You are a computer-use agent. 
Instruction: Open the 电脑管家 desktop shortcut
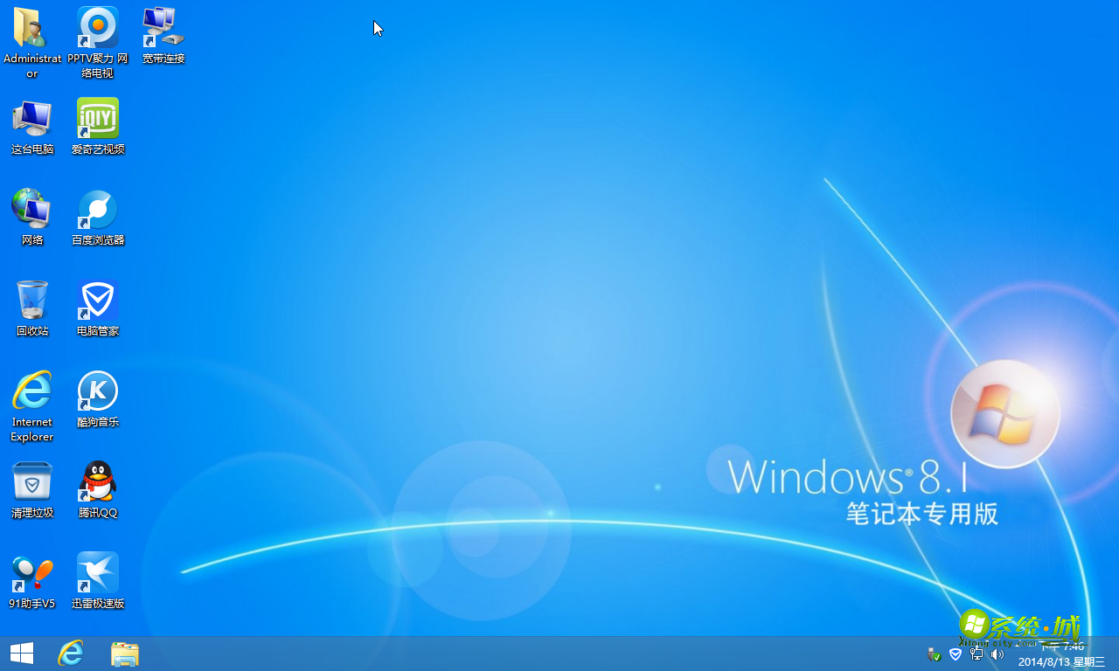[98, 301]
